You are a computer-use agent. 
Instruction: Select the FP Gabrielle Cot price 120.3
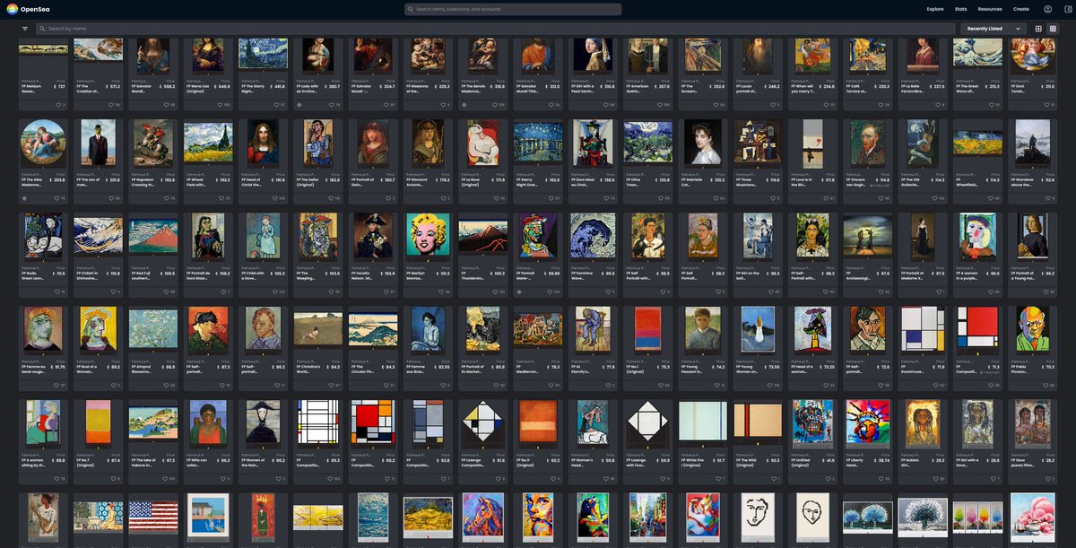pos(717,180)
